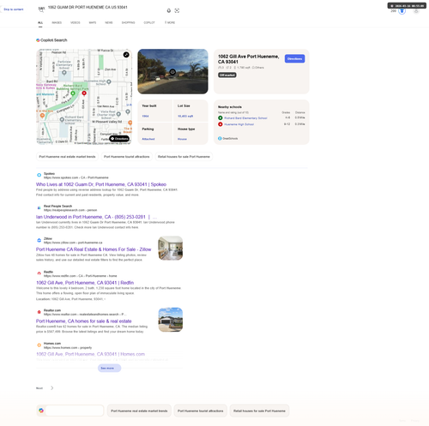
Task: Click the red location pin on map
Action: point(84,93)
